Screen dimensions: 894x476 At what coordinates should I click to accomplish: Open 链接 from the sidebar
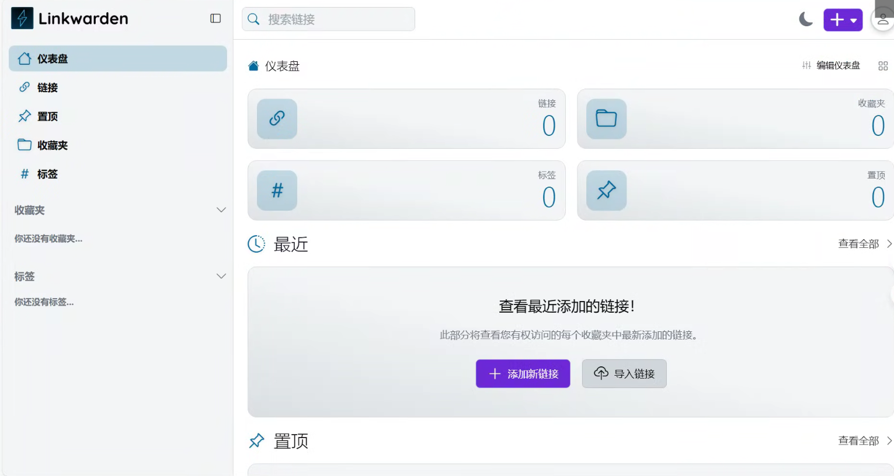click(x=47, y=87)
